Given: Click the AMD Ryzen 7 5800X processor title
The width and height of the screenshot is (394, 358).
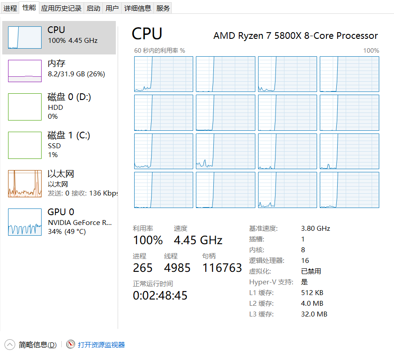Looking at the screenshot, I should [296, 36].
